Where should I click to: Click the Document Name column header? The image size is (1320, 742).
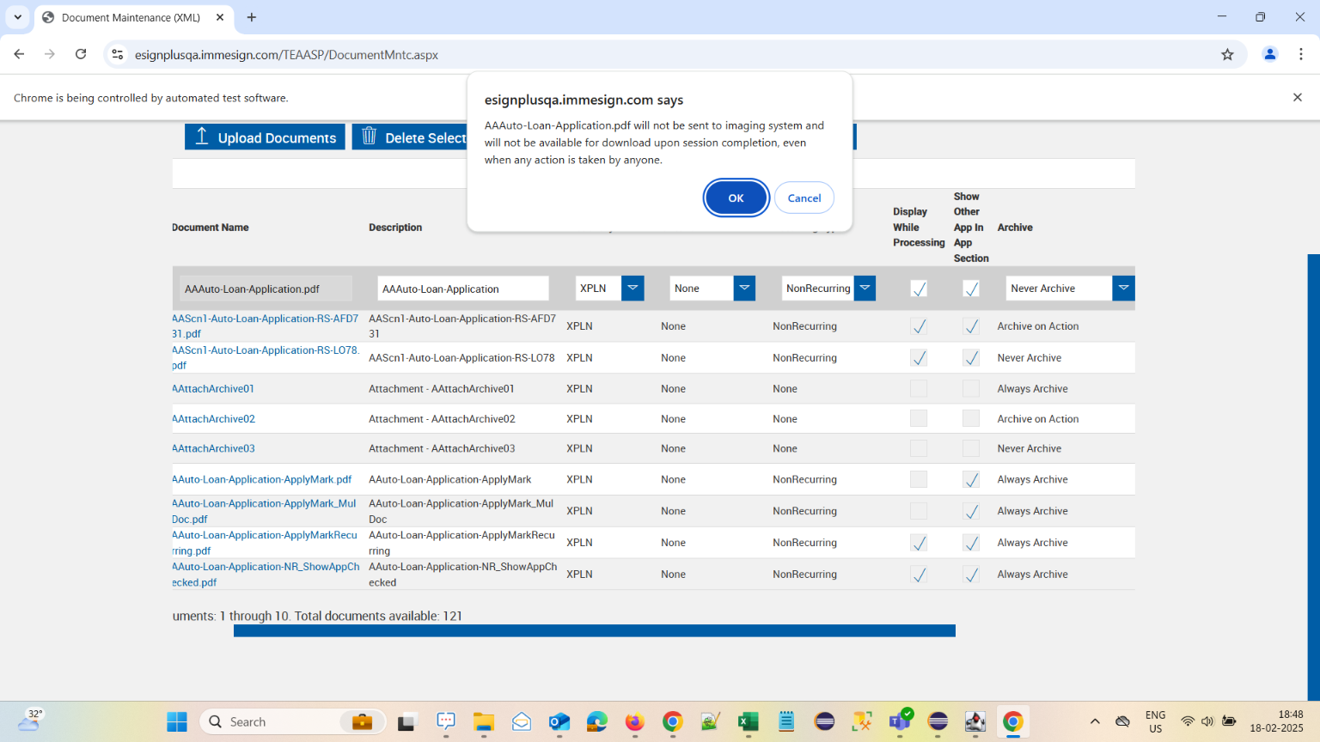[211, 228]
